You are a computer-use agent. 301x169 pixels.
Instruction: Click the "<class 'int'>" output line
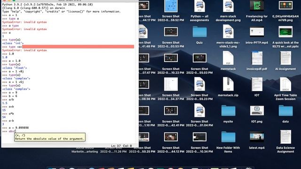pos(13,43)
